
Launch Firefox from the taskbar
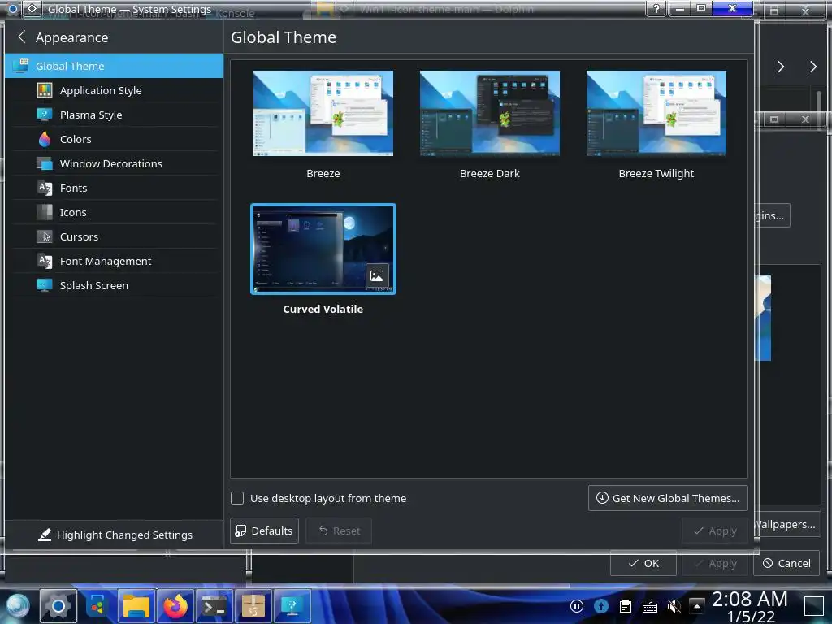175,606
